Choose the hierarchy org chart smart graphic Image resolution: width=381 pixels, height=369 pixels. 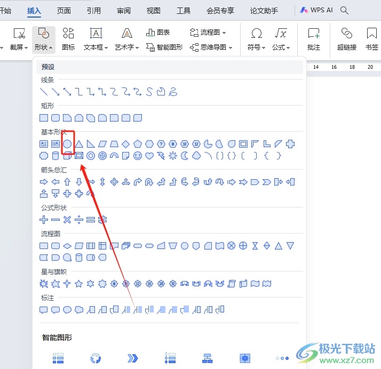pos(207,358)
